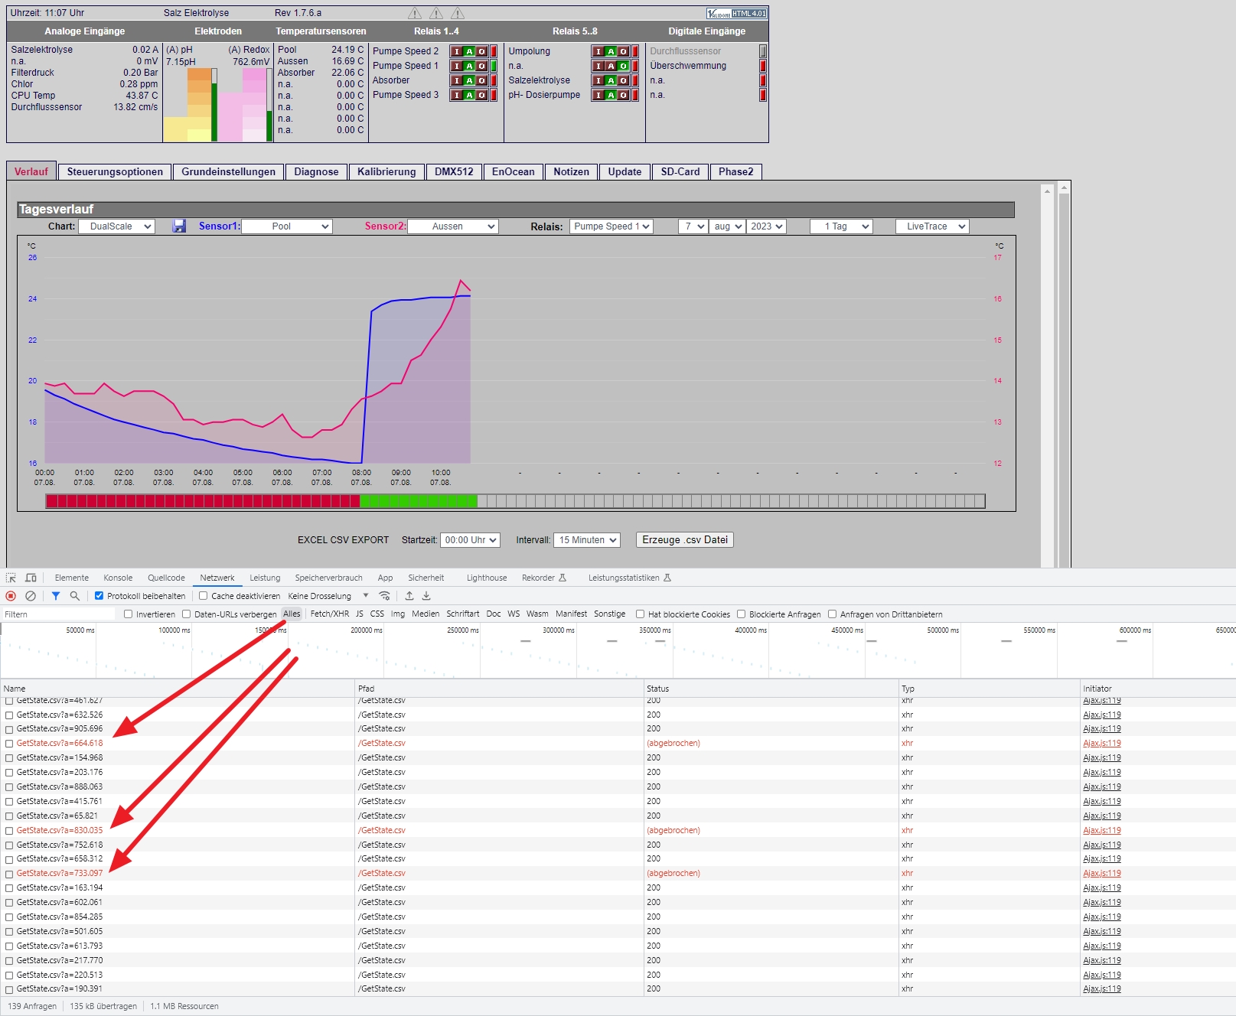This screenshot has width=1236, height=1016.
Task: Check Blockierte Anfragen option
Action: (741, 614)
